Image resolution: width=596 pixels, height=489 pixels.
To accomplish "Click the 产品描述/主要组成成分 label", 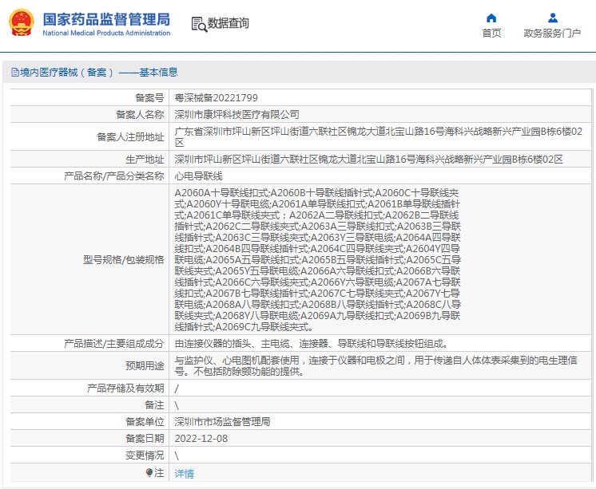I will click(x=113, y=344).
